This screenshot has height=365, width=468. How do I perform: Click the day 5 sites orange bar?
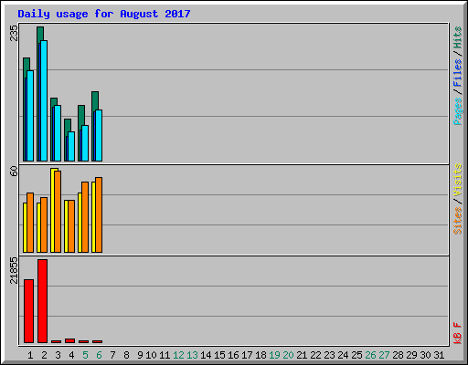(x=85, y=217)
